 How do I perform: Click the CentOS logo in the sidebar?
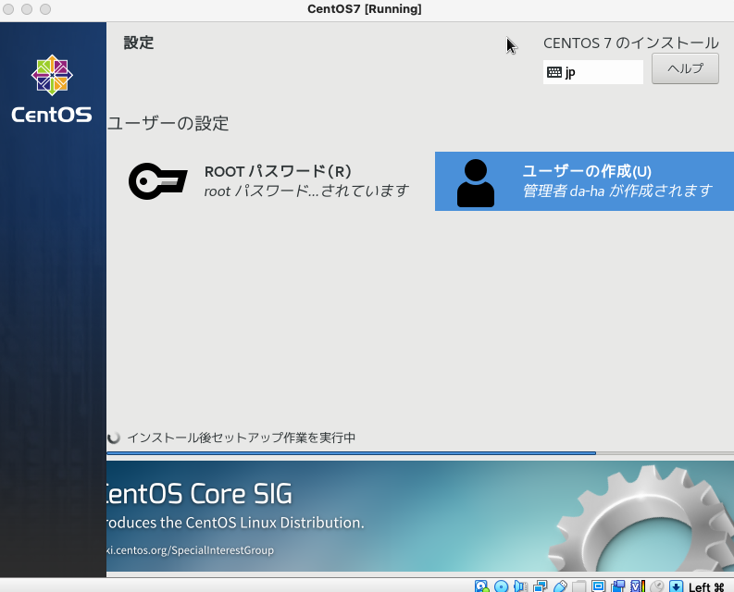52,89
